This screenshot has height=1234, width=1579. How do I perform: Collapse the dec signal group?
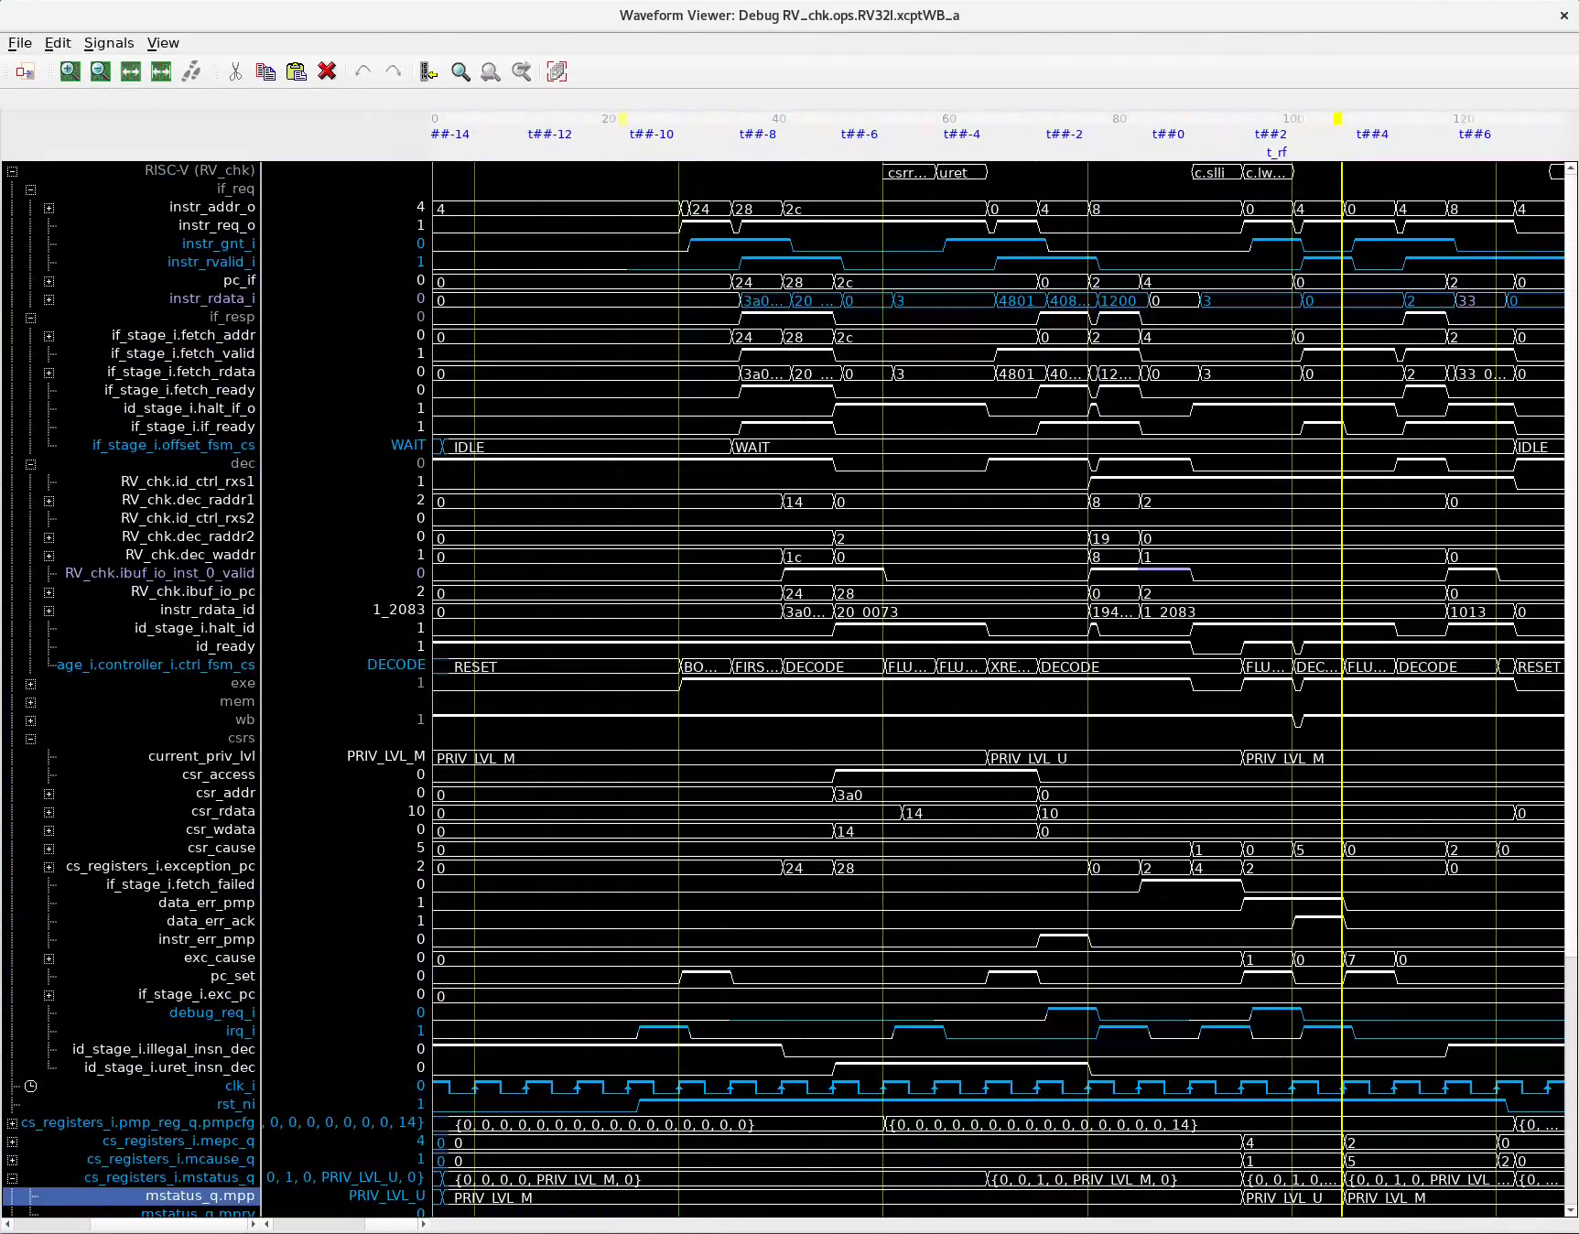[x=30, y=464]
